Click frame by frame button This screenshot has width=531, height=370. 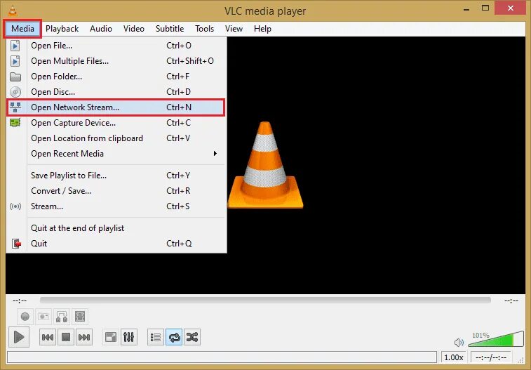pos(80,317)
